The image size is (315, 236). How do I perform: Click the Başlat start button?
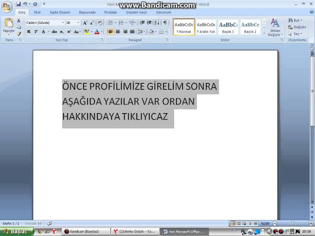click(x=16, y=232)
